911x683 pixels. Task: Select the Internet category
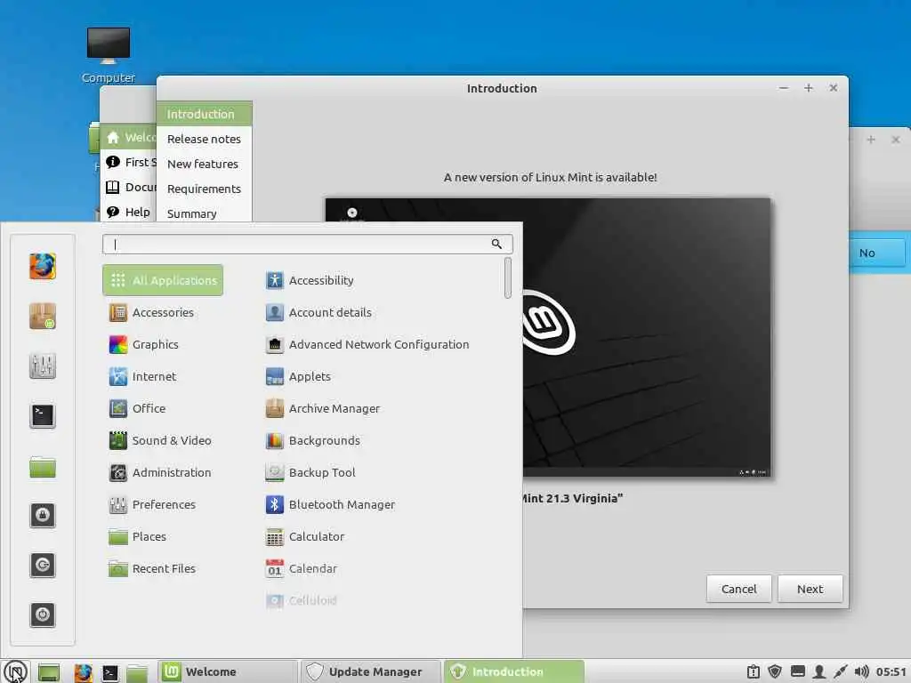point(142,376)
